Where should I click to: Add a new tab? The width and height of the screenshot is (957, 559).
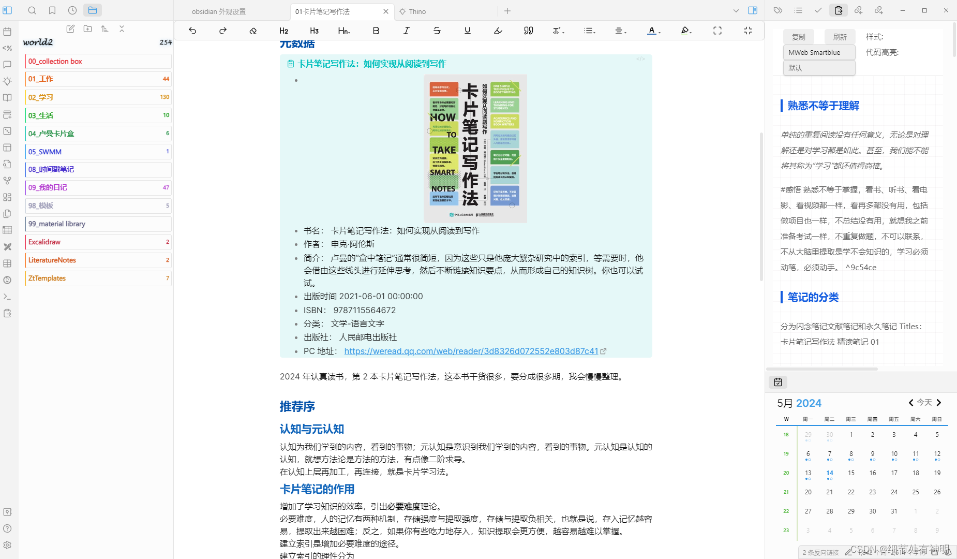click(x=507, y=11)
